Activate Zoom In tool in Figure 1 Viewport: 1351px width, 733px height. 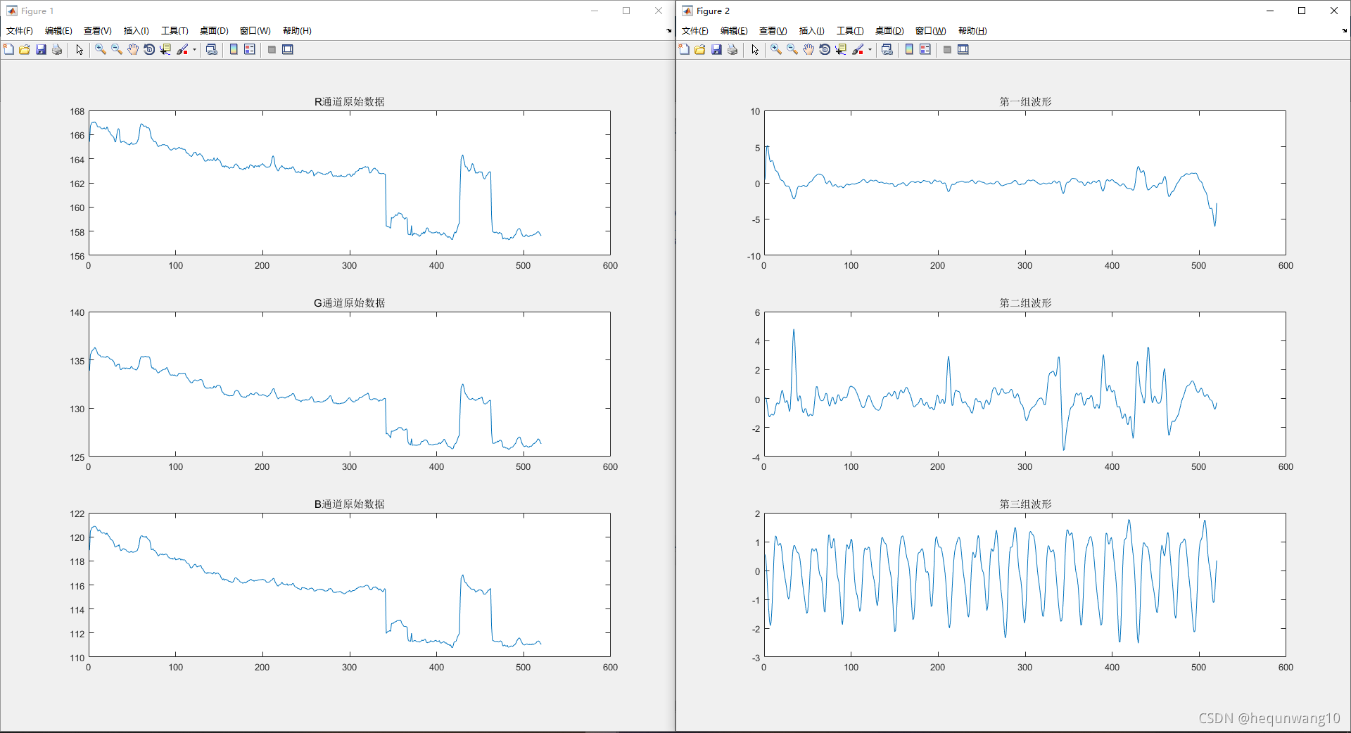(101, 49)
